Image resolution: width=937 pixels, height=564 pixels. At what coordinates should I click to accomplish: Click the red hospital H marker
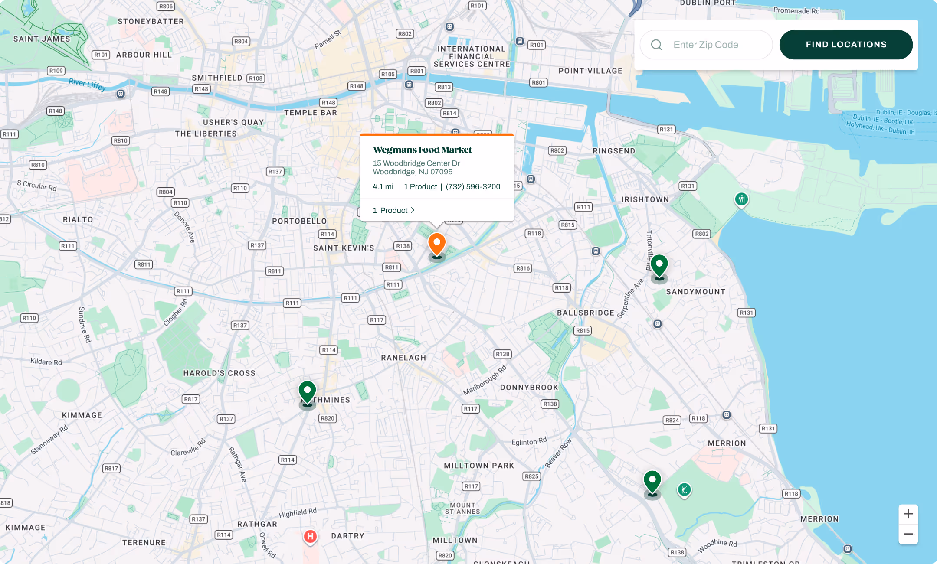[x=310, y=537]
